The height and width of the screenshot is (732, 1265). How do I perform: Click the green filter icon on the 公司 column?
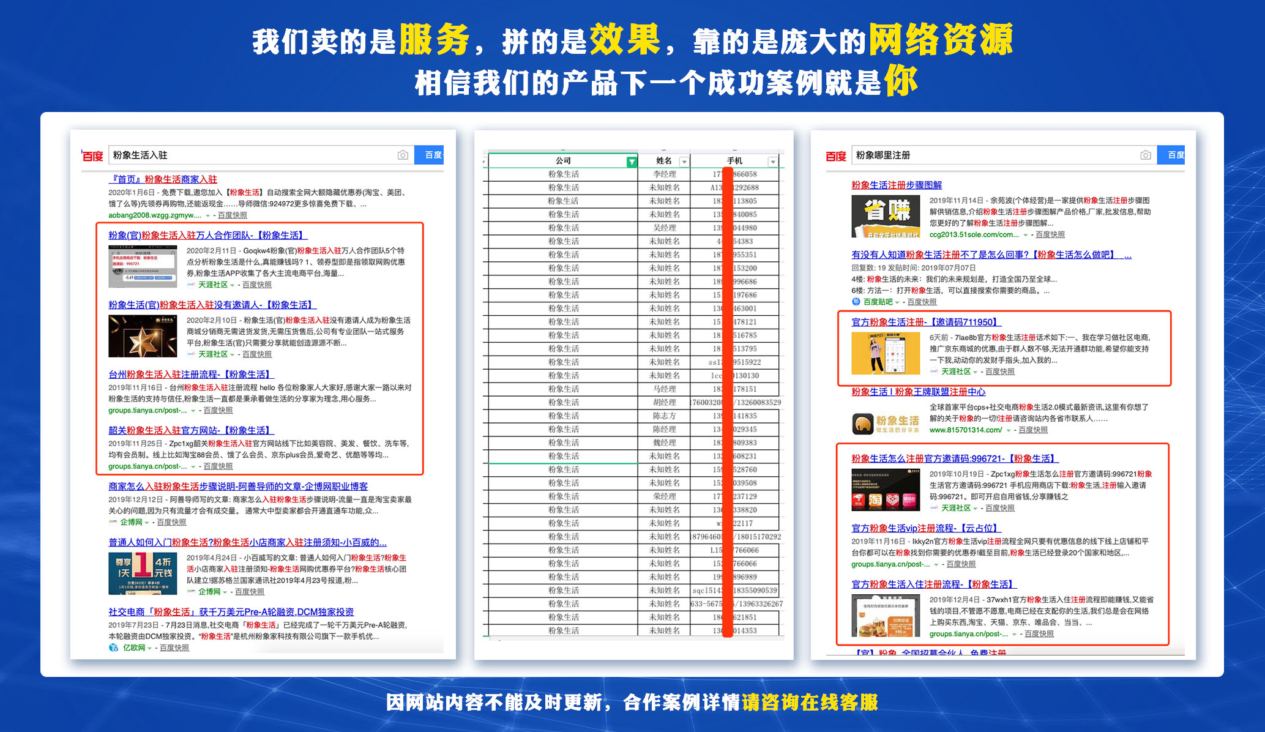click(x=631, y=162)
